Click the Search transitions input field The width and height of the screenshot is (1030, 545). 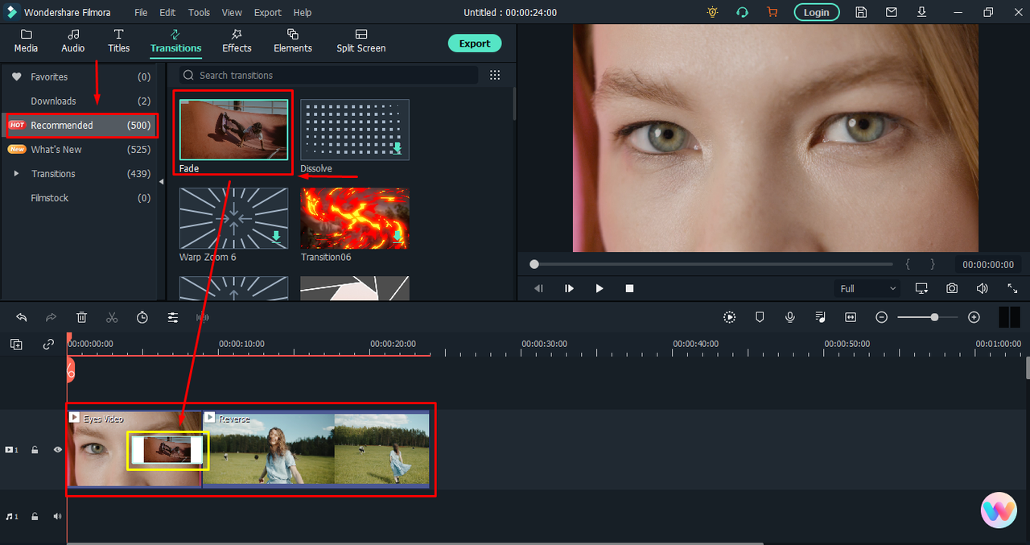coord(330,75)
